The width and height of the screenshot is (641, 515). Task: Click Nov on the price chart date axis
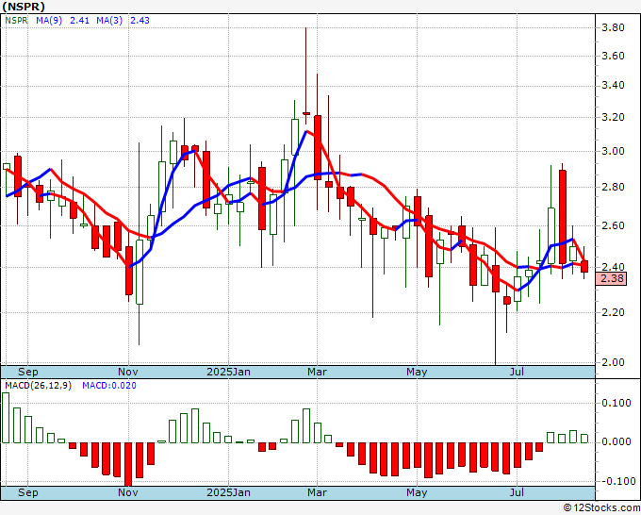point(128,372)
